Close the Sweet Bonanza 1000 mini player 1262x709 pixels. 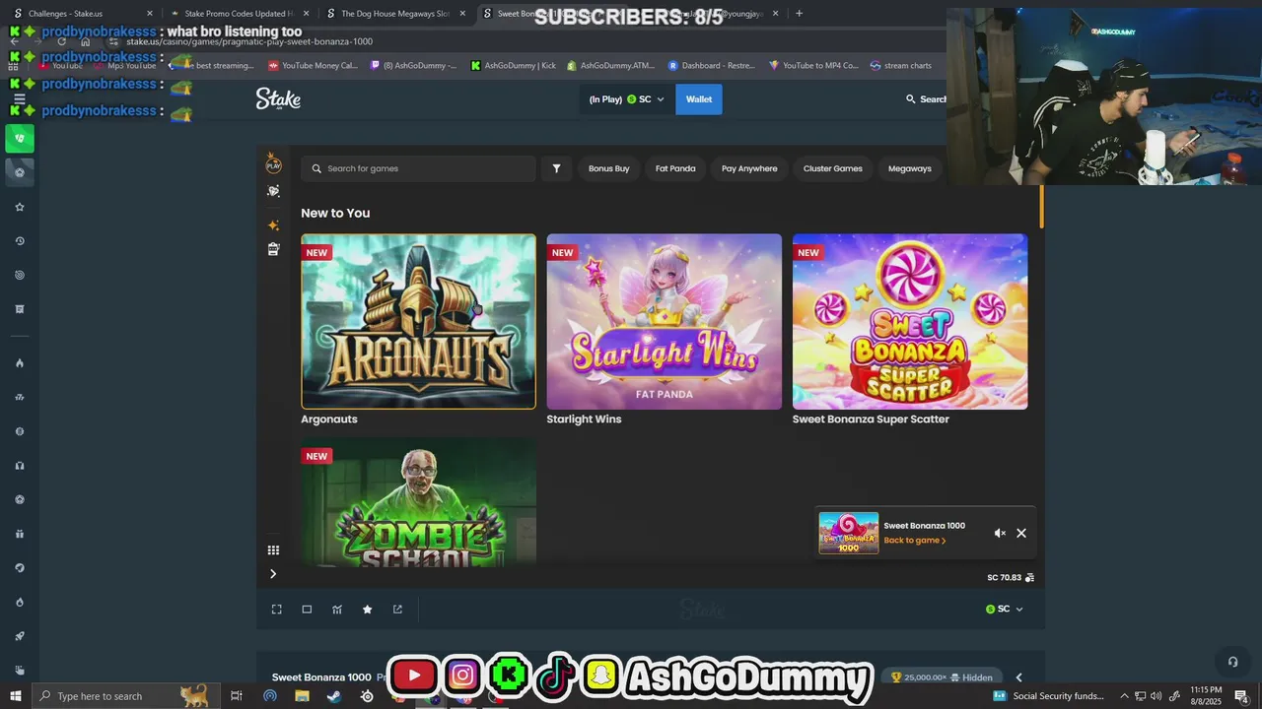(x=1021, y=533)
